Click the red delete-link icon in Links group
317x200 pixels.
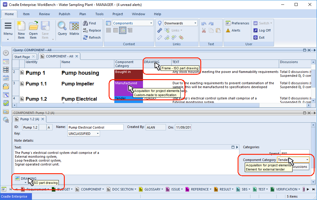181,37
